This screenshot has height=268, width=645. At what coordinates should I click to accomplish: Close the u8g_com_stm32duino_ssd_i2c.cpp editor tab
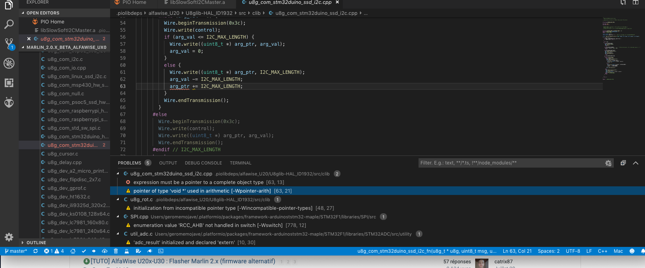[337, 2]
